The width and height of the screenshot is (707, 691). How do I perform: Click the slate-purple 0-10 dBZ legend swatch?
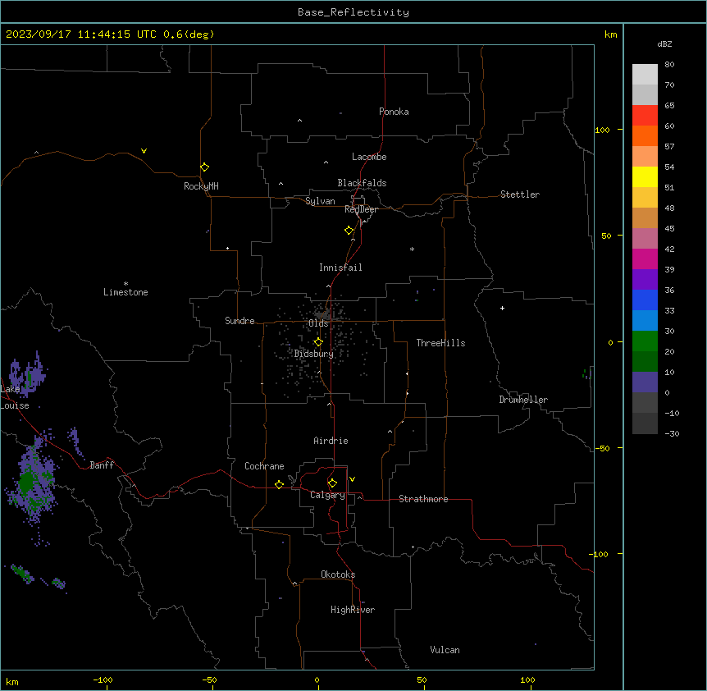coord(645,382)
